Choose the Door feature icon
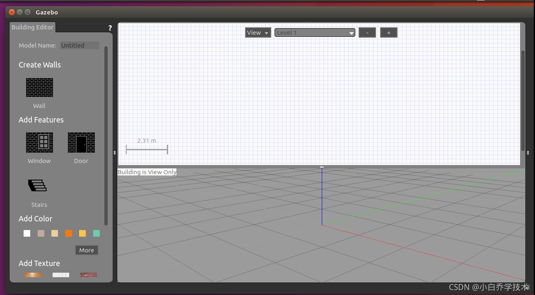 pyautogui.click(x=81, y=142)
